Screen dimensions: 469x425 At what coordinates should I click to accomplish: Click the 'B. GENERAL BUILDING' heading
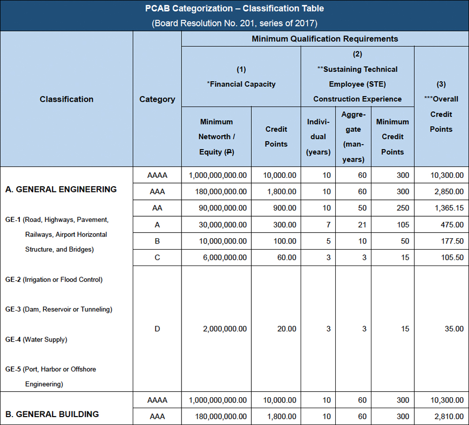coord(52,414)
